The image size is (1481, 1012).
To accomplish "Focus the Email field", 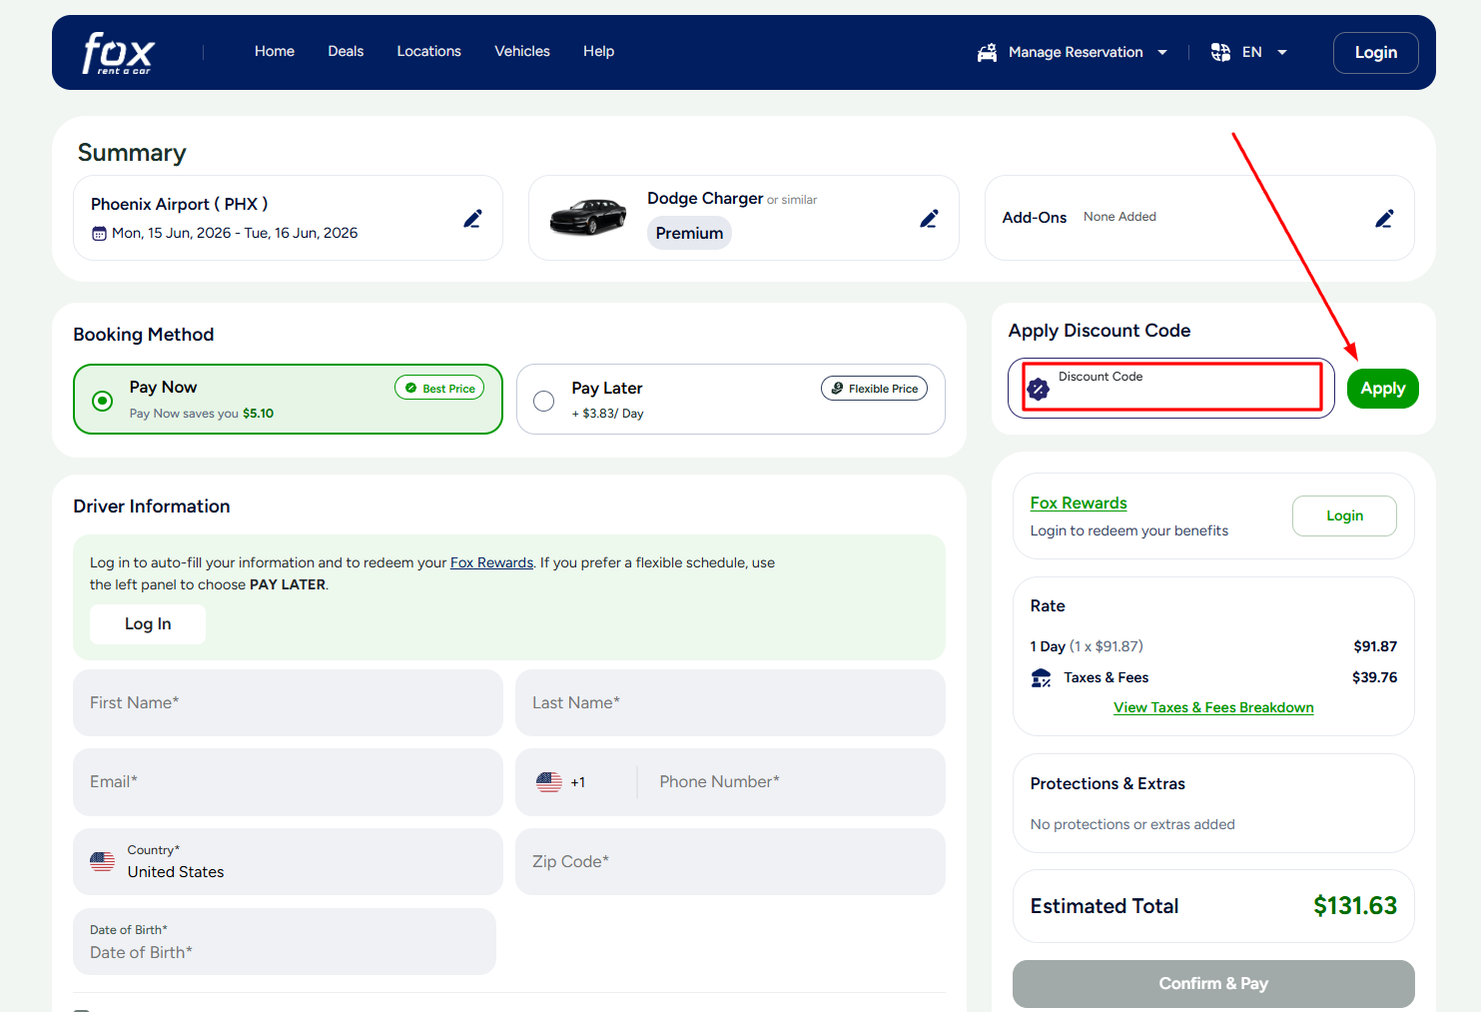I will (x=288, y=782).
